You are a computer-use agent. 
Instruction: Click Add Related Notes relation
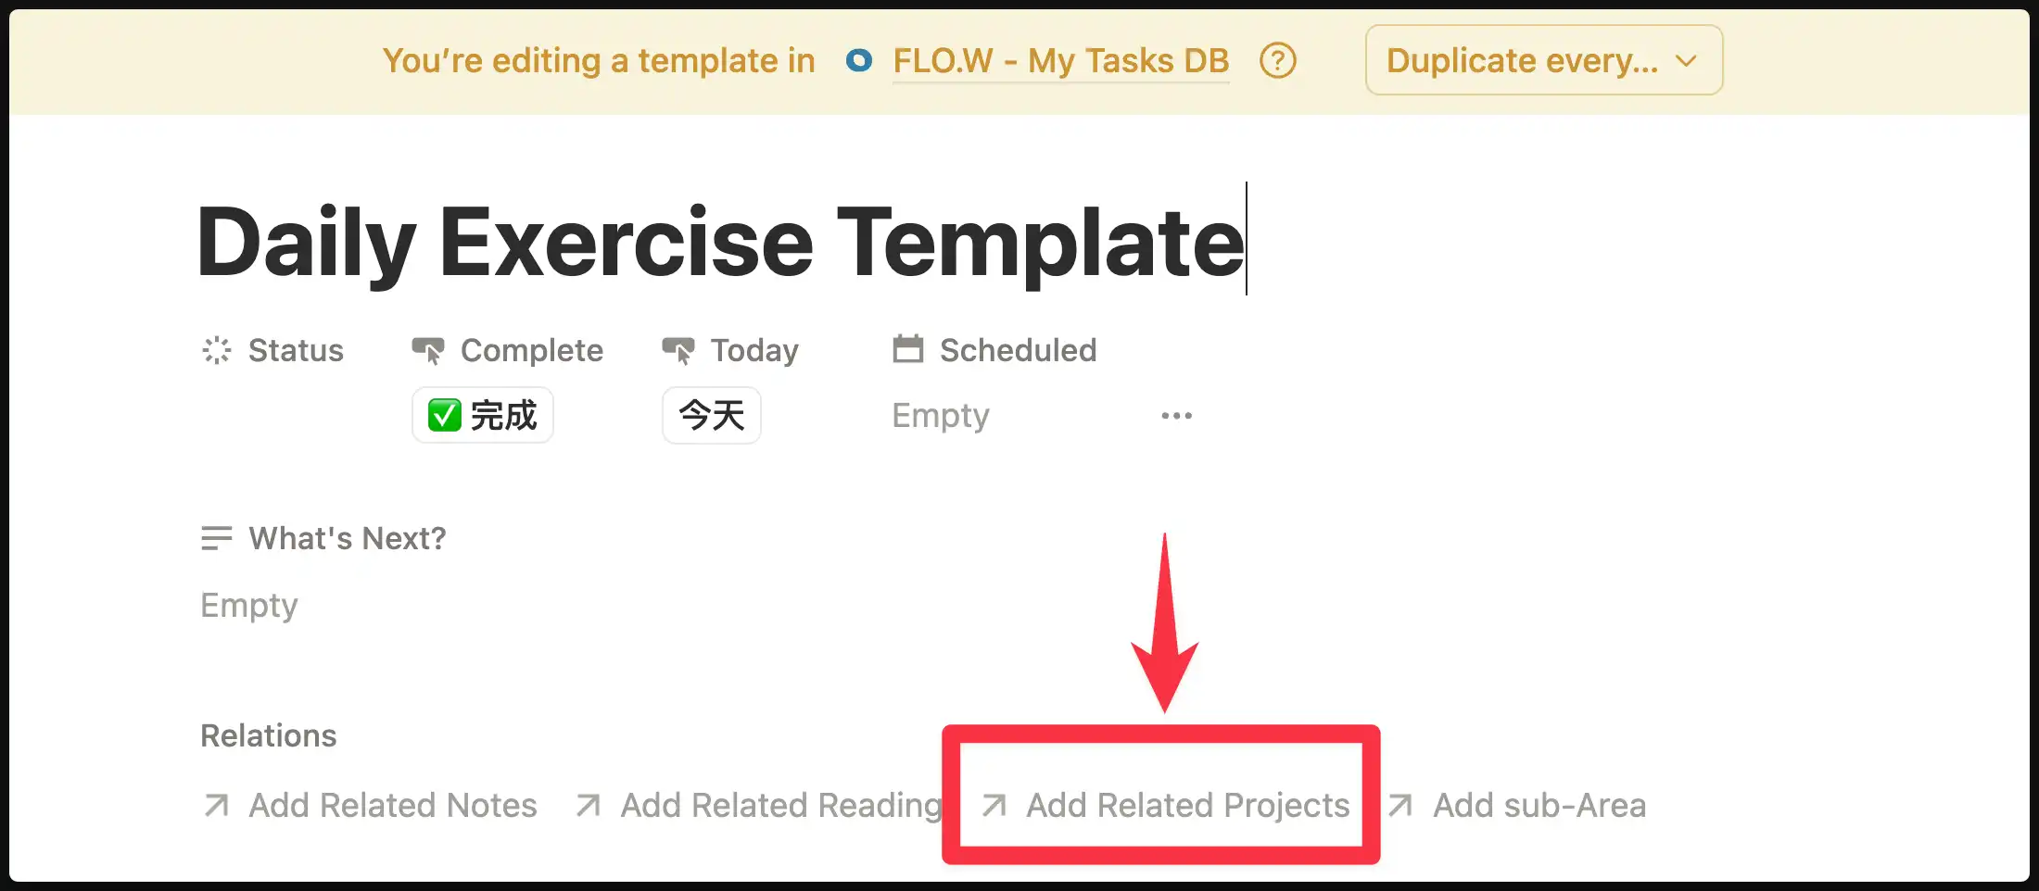tap(392, 806)
